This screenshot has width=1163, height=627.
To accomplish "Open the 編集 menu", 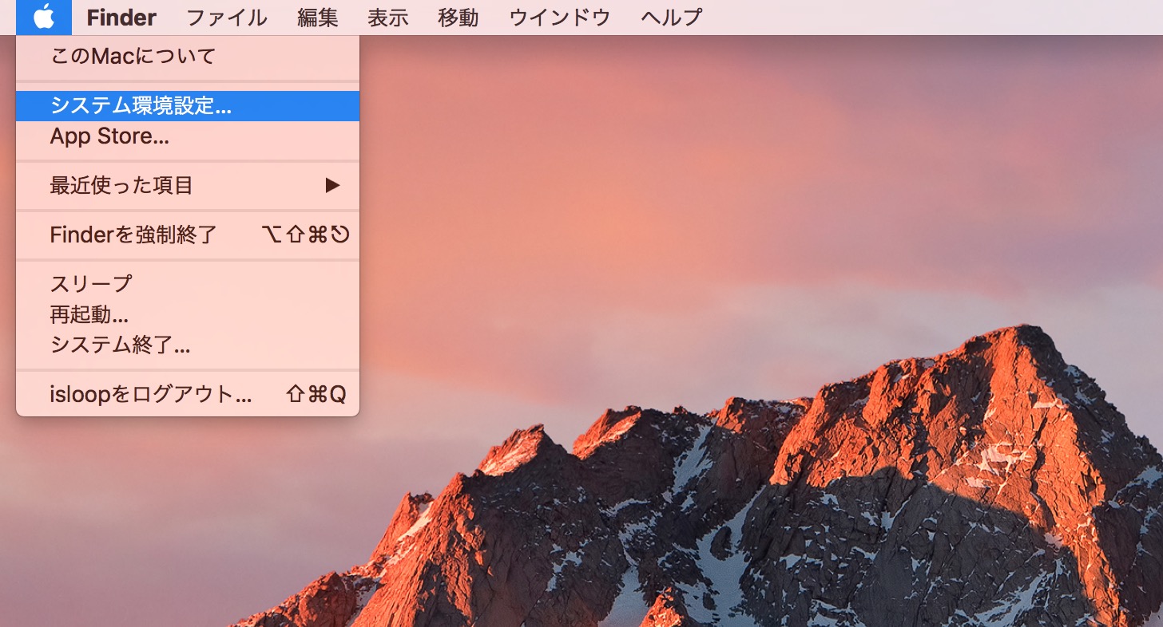I will click(x=318, y=18).
